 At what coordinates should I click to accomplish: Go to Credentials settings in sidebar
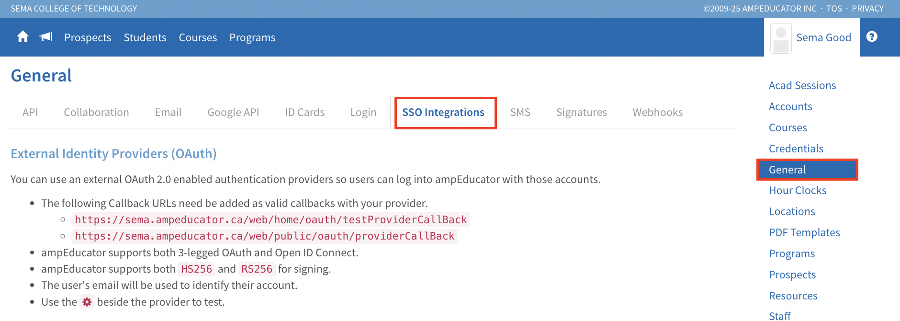pyautogui.click(x=796, y=149)
